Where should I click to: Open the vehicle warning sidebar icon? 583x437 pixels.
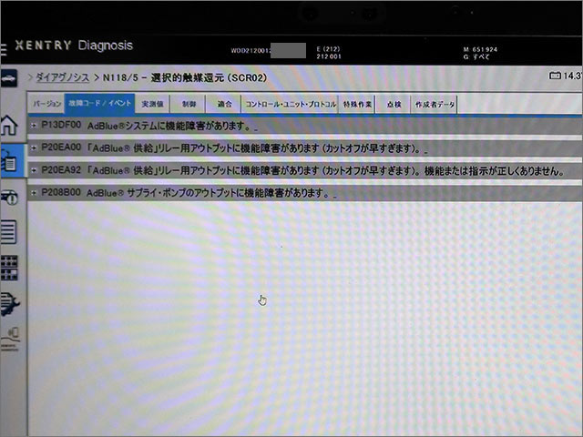pos(9,198)
